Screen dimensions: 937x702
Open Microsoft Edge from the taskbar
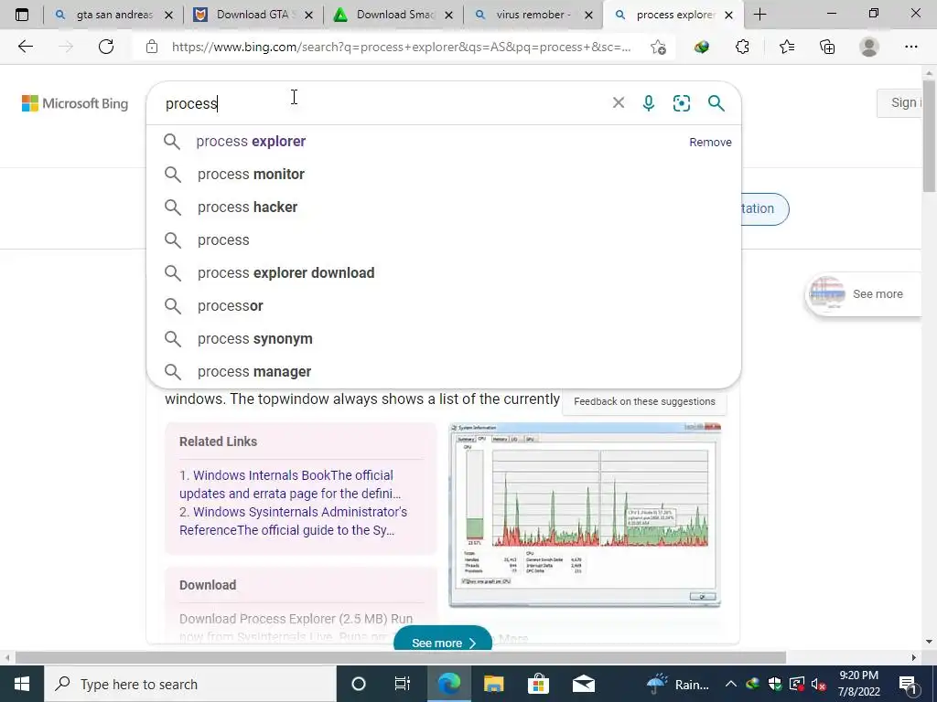tap(448, 684)
